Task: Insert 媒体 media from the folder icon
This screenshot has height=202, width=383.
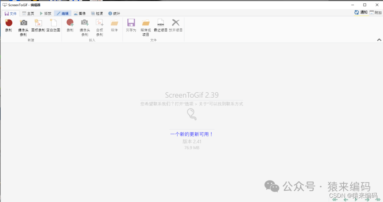Action: pos(114,25)
